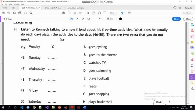Open Organize Pages tool in sidebar
Viewport: 195px width, 110px height.
[x=192, y=36]
